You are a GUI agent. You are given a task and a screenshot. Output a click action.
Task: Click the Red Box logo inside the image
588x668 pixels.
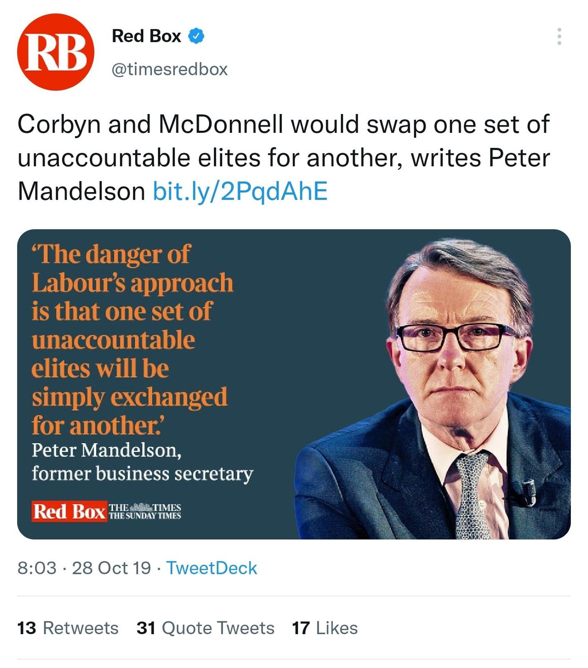tap(69, 511)
